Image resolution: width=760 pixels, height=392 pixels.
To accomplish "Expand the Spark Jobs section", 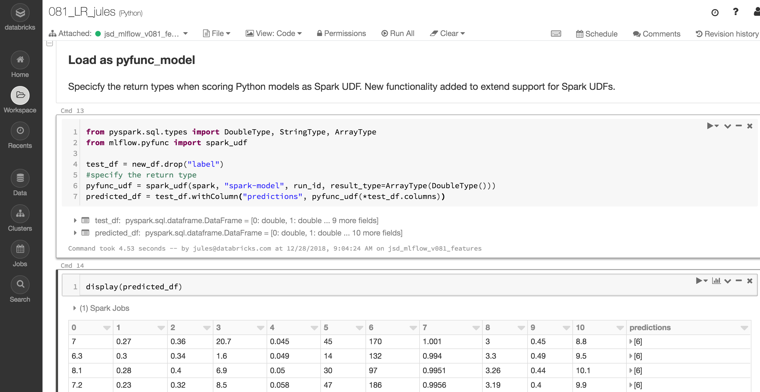I will [74, 308].
